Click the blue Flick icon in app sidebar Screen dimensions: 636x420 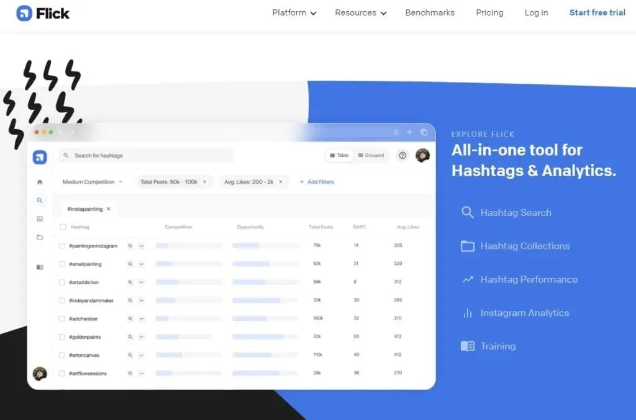pos(40,157)
